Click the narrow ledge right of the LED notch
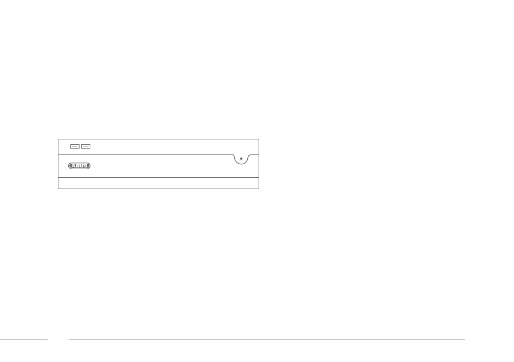Viewport: 514px width, 362px height. [x=254, y=155]
